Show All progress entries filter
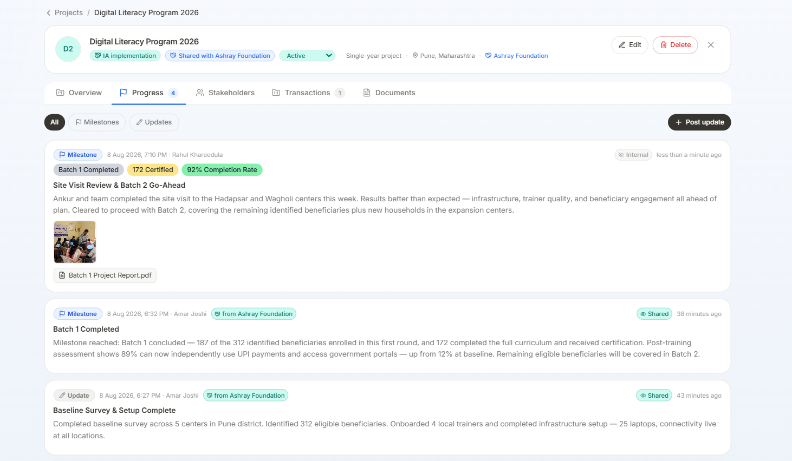This screenshot has height=461, width=792. [55, 122]
